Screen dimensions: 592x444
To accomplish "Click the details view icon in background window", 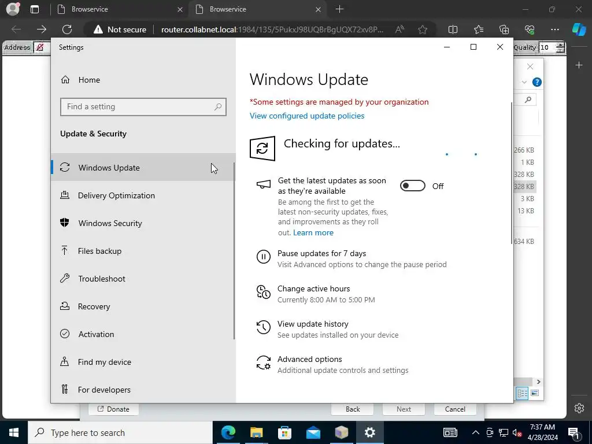I will click(523, 393).
